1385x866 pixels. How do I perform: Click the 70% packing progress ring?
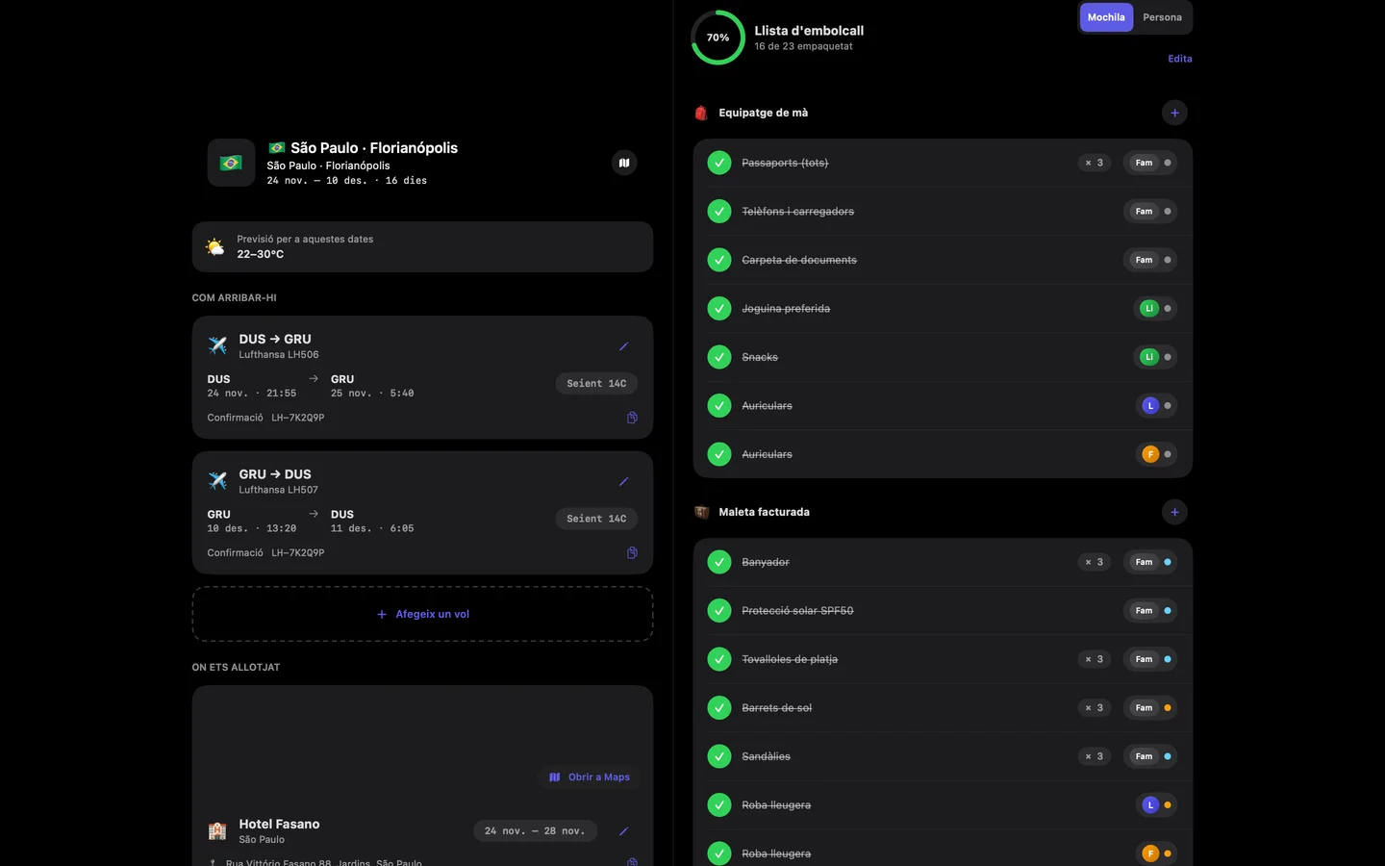coord(718,38)
